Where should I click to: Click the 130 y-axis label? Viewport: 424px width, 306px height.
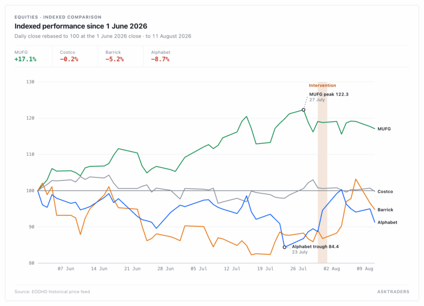click(30, 82)
